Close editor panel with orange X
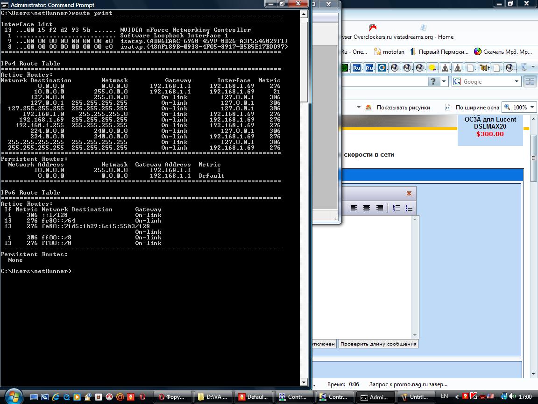 [x=409, y=193]
